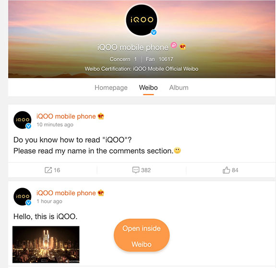Click the pink badge beside the profile name
The width and height of the screenshot is (276, 268).
point(174,45)
